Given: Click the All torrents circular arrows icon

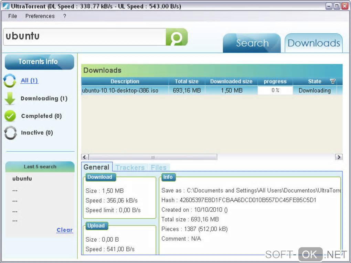Looking at the screenshot, I should click(10, 80).
